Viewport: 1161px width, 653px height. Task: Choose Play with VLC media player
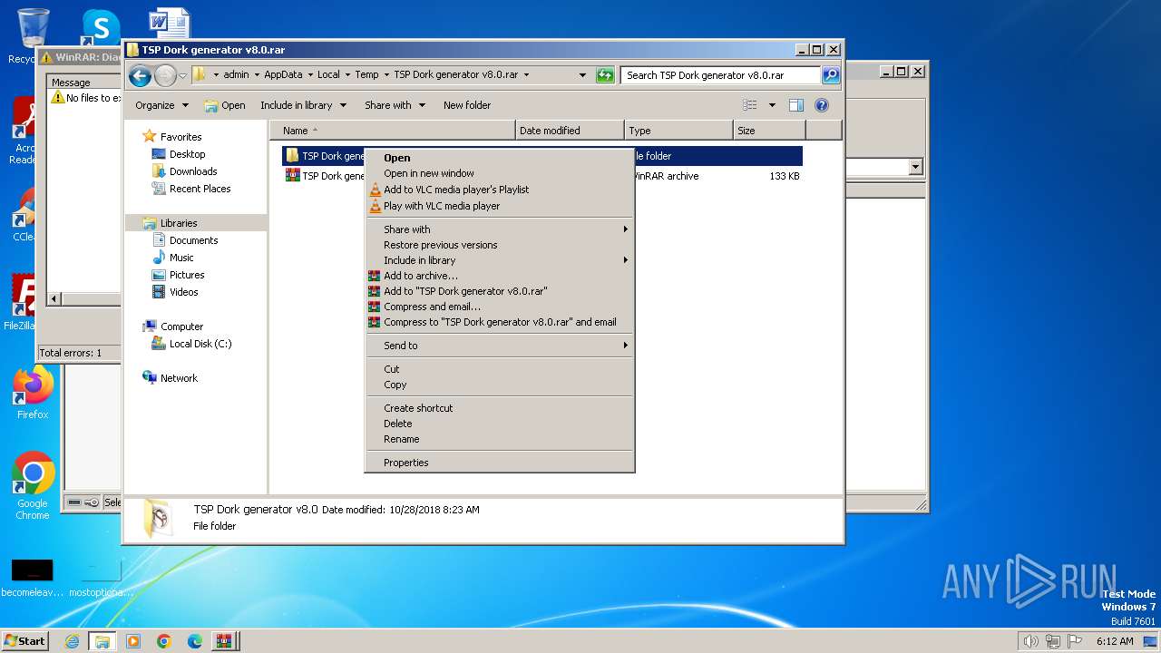tap(499, 206)
